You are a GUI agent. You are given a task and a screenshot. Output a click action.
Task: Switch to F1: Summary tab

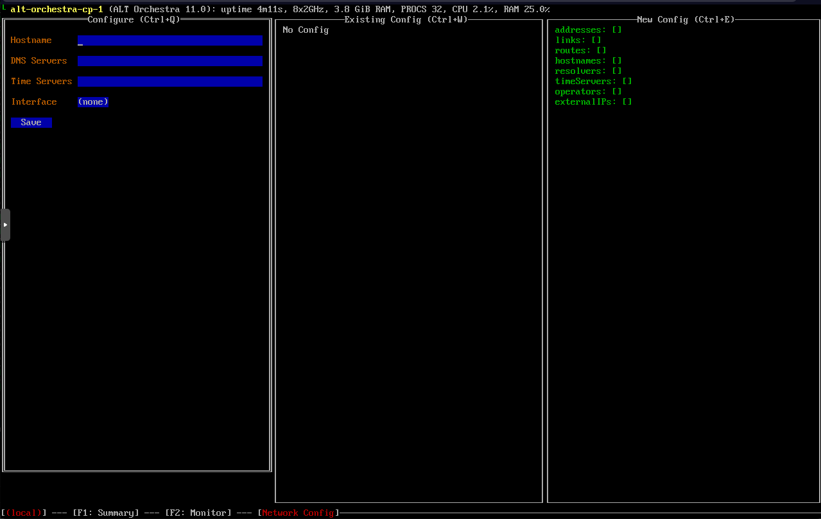[106, 513]
